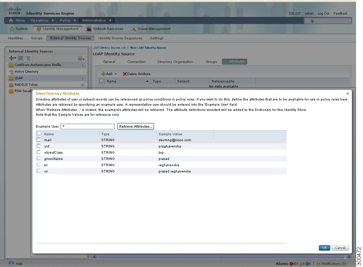Click the Guest Management icon

(x=134, y=29)
